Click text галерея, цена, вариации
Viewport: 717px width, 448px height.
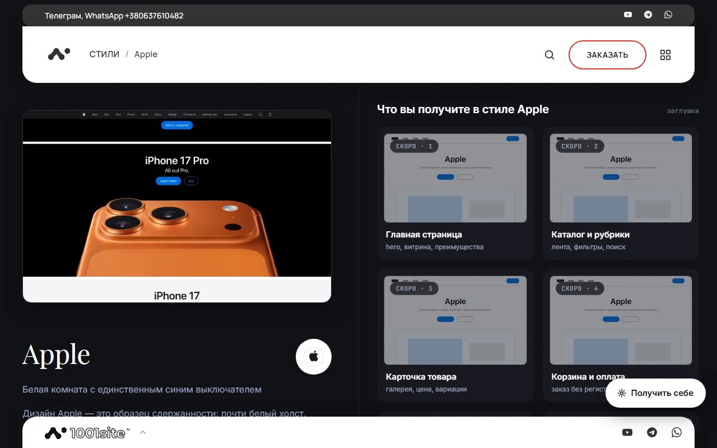click(x=426, y=389)
